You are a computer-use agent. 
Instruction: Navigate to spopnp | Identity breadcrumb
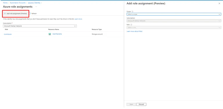coord(34,3)
